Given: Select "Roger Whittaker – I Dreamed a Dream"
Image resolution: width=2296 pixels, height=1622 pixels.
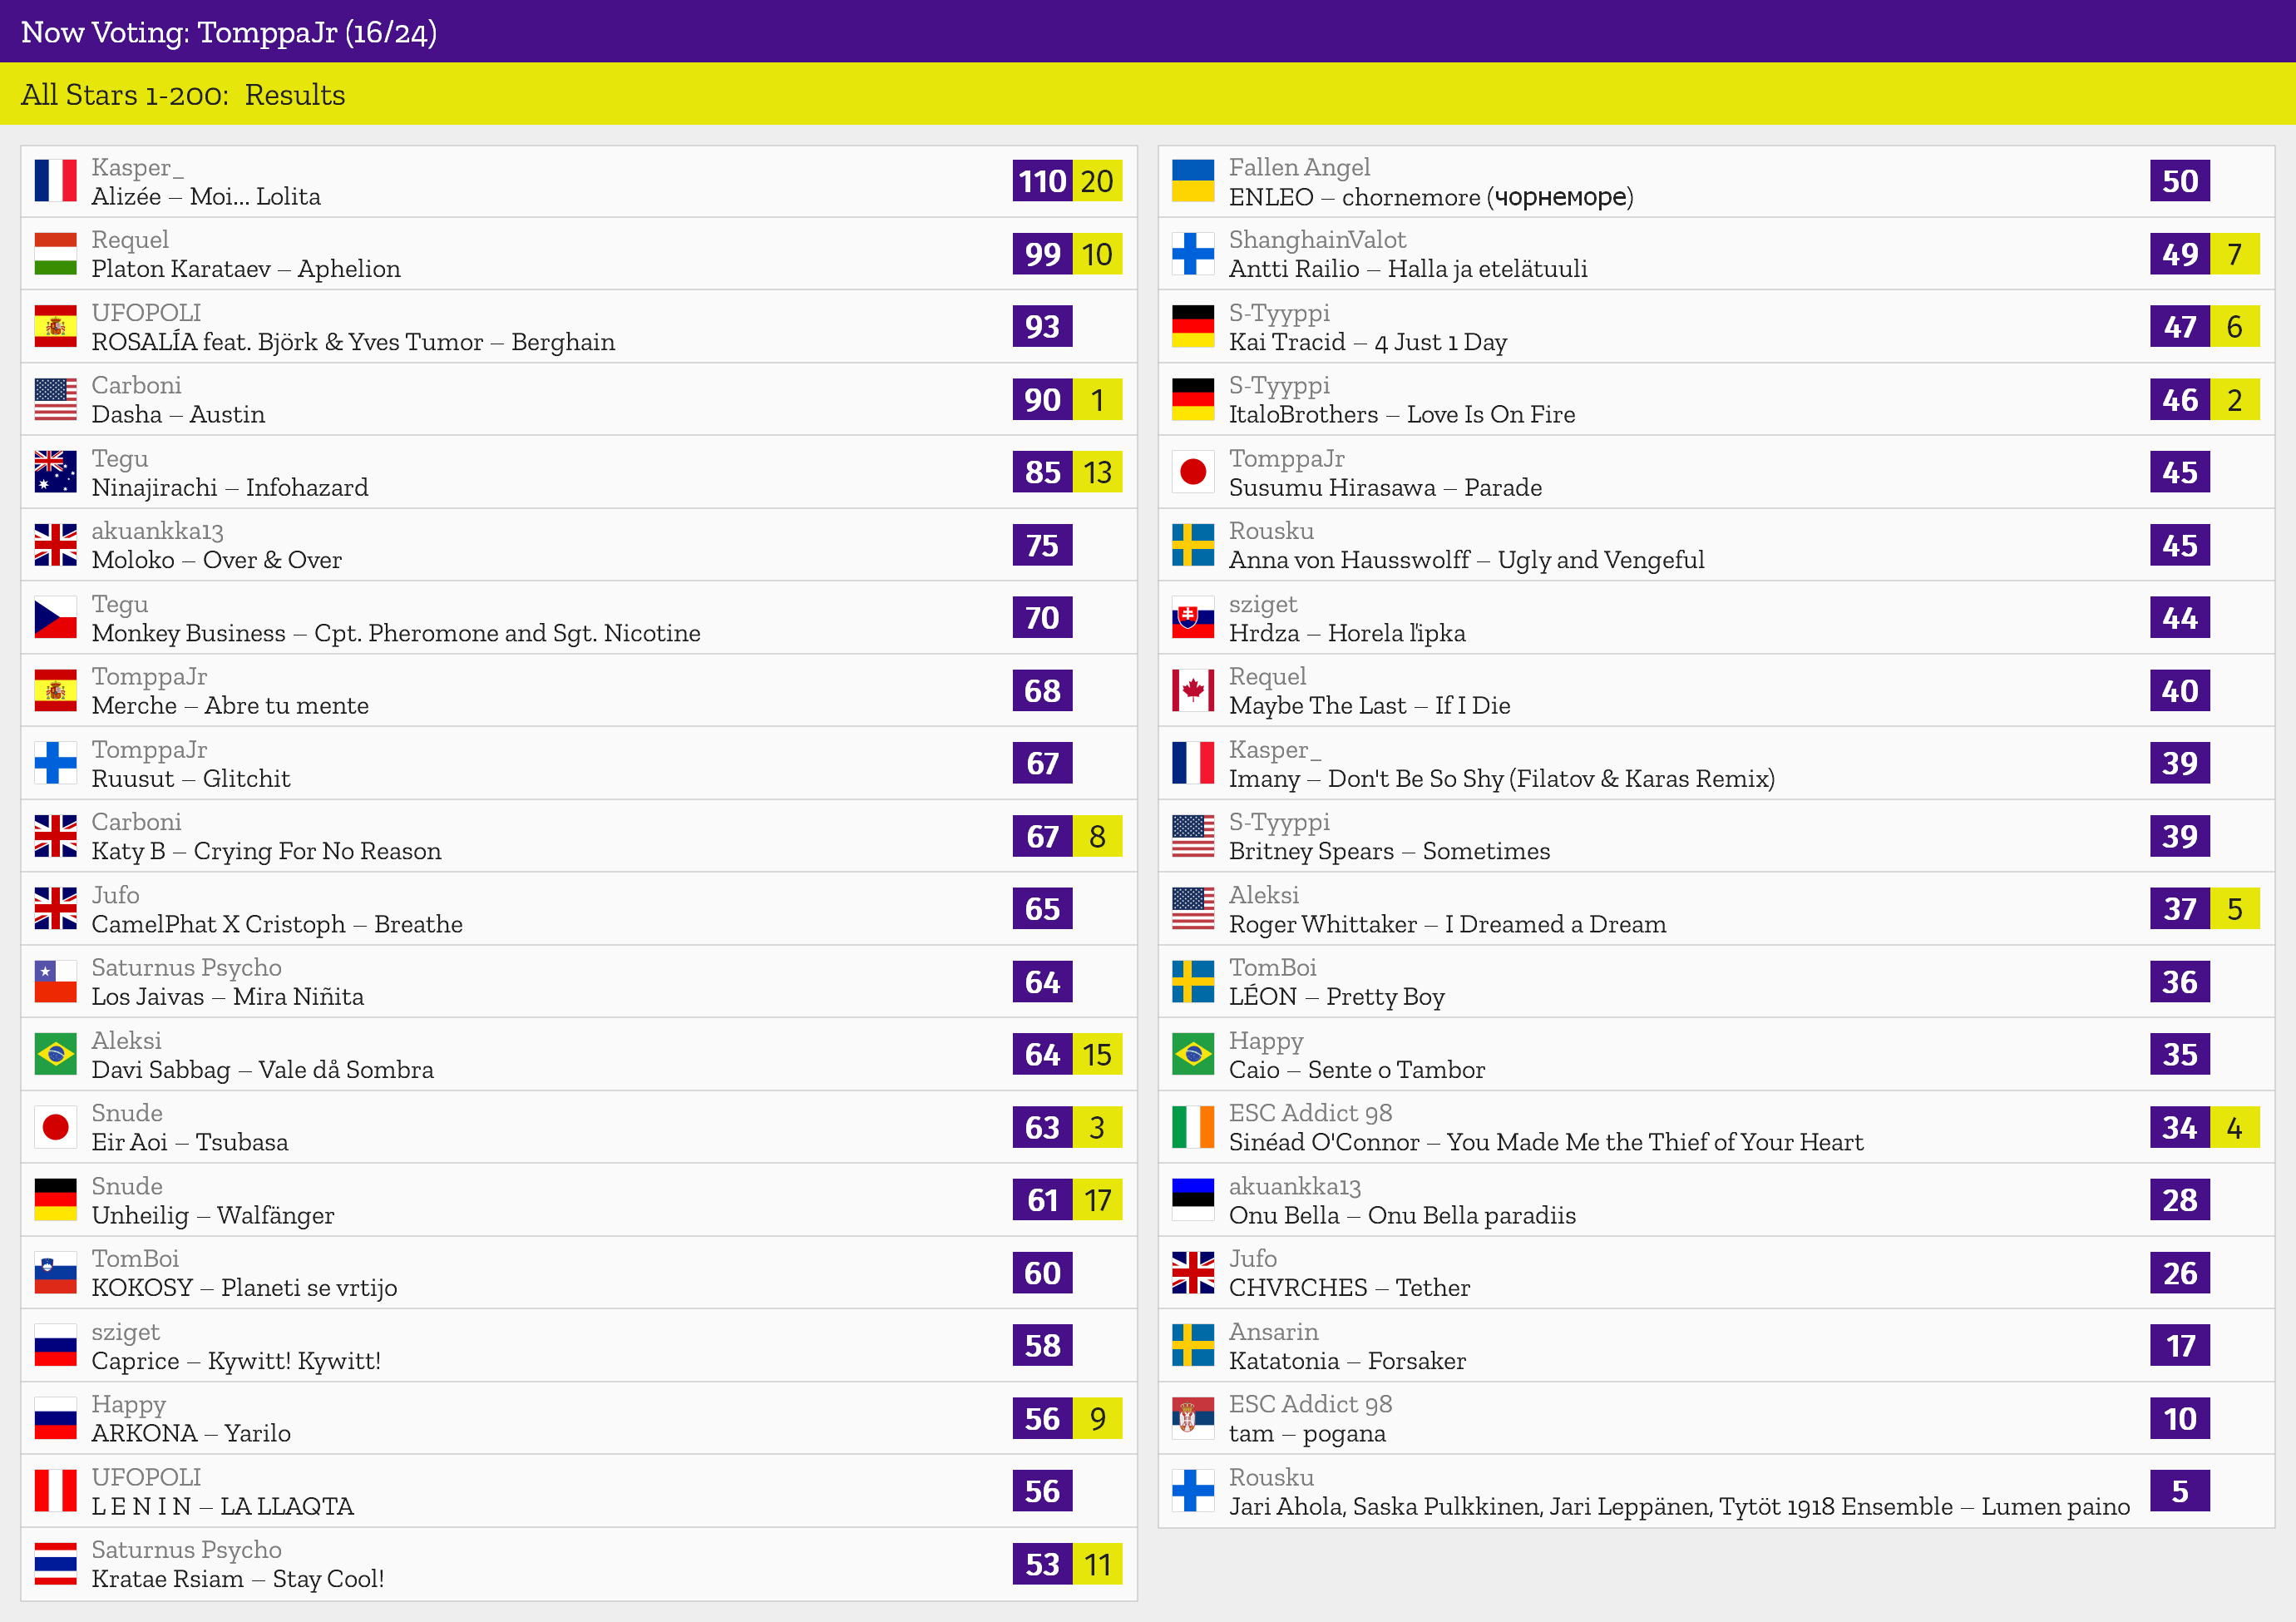Looking at the screenshot, I should pyautogui.click(x=1448, y=924).
